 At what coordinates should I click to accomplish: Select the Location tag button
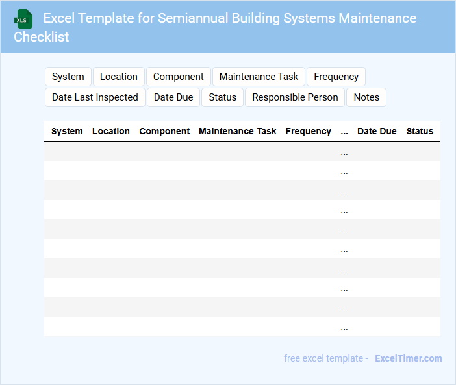click(x=118, y=77)
